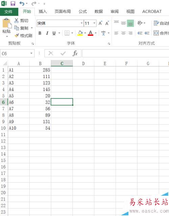
Task: Click in the formula bar input
Action: (125, 53)
